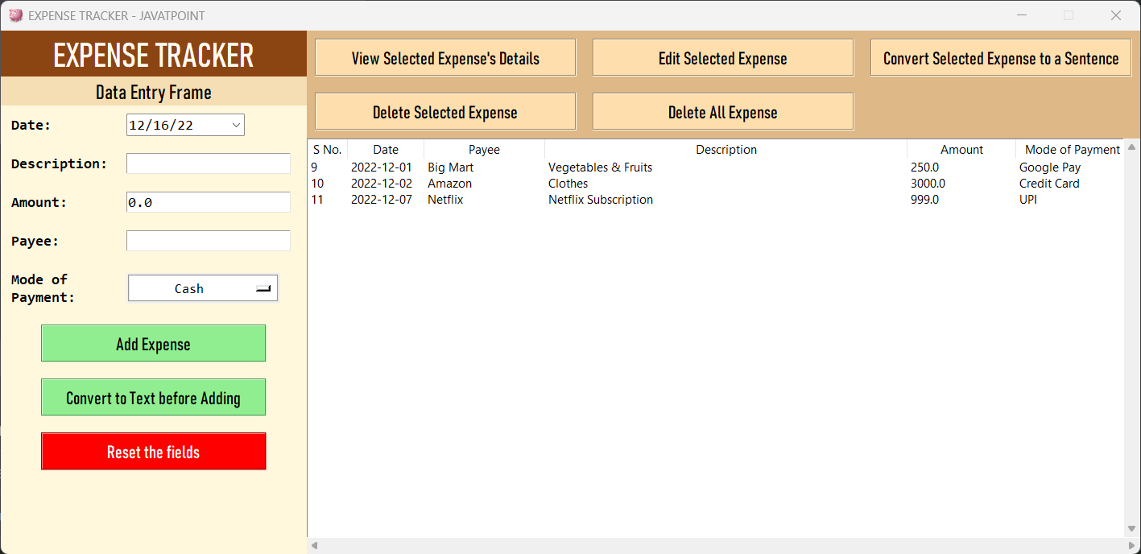Click View Selected Expense's Details
1141x554 pixels.
[x=444, y=57]
